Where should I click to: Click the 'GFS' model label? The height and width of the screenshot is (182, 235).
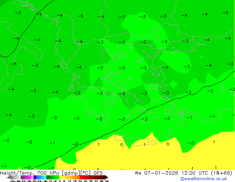[x=98, y=173]
